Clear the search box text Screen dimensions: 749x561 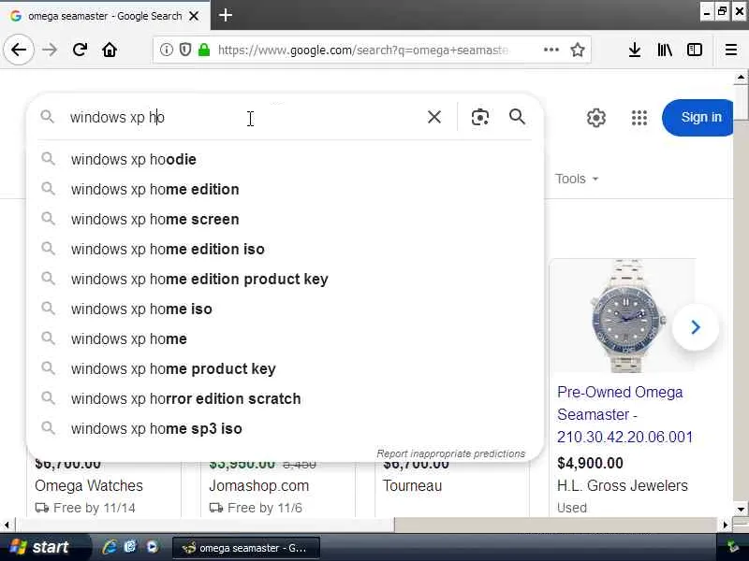point(434,117)
